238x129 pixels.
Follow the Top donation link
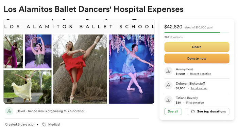click(199, 88)
